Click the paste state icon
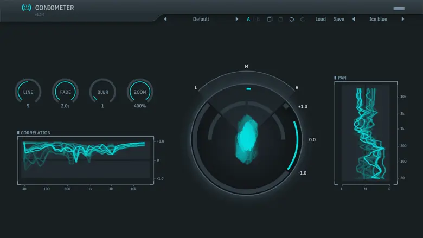423x238 pixels. 280,19
